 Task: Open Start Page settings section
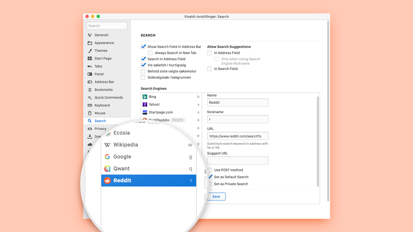pyautogui.click(x=103, y=58)
